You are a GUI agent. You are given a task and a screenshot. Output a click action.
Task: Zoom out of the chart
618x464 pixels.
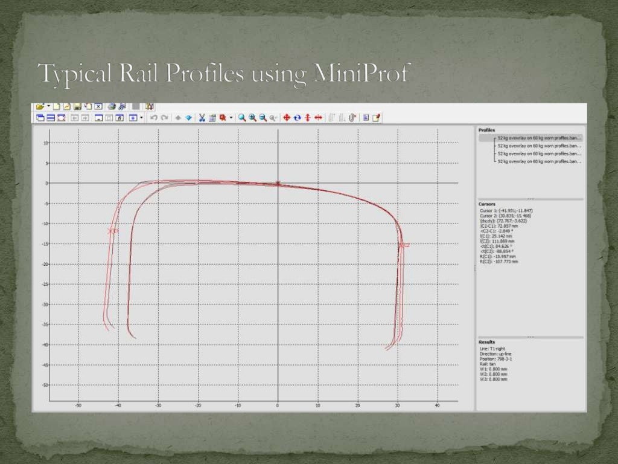coord(263,118)
